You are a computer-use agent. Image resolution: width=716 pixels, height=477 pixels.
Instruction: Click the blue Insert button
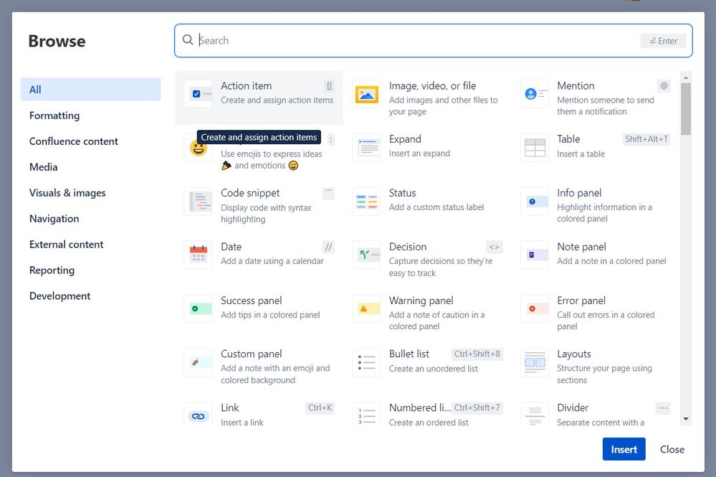[624, 449]
